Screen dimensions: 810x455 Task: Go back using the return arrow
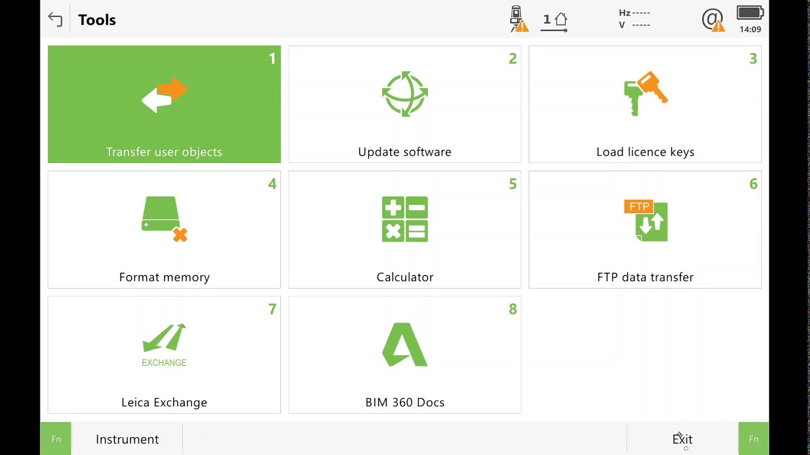[x=55, y=20]
